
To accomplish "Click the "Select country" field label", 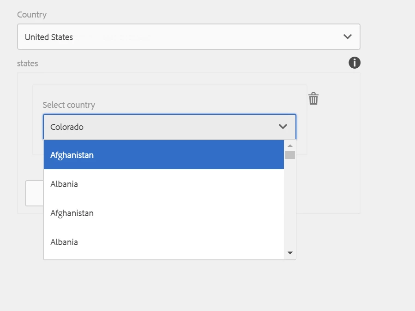I will point(69,105).
